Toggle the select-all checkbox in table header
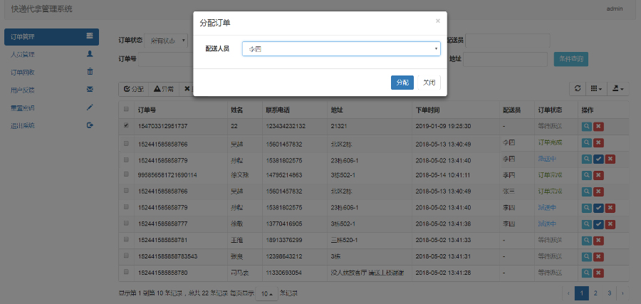Viewport: 641px width, 304px height. (127, 110)
